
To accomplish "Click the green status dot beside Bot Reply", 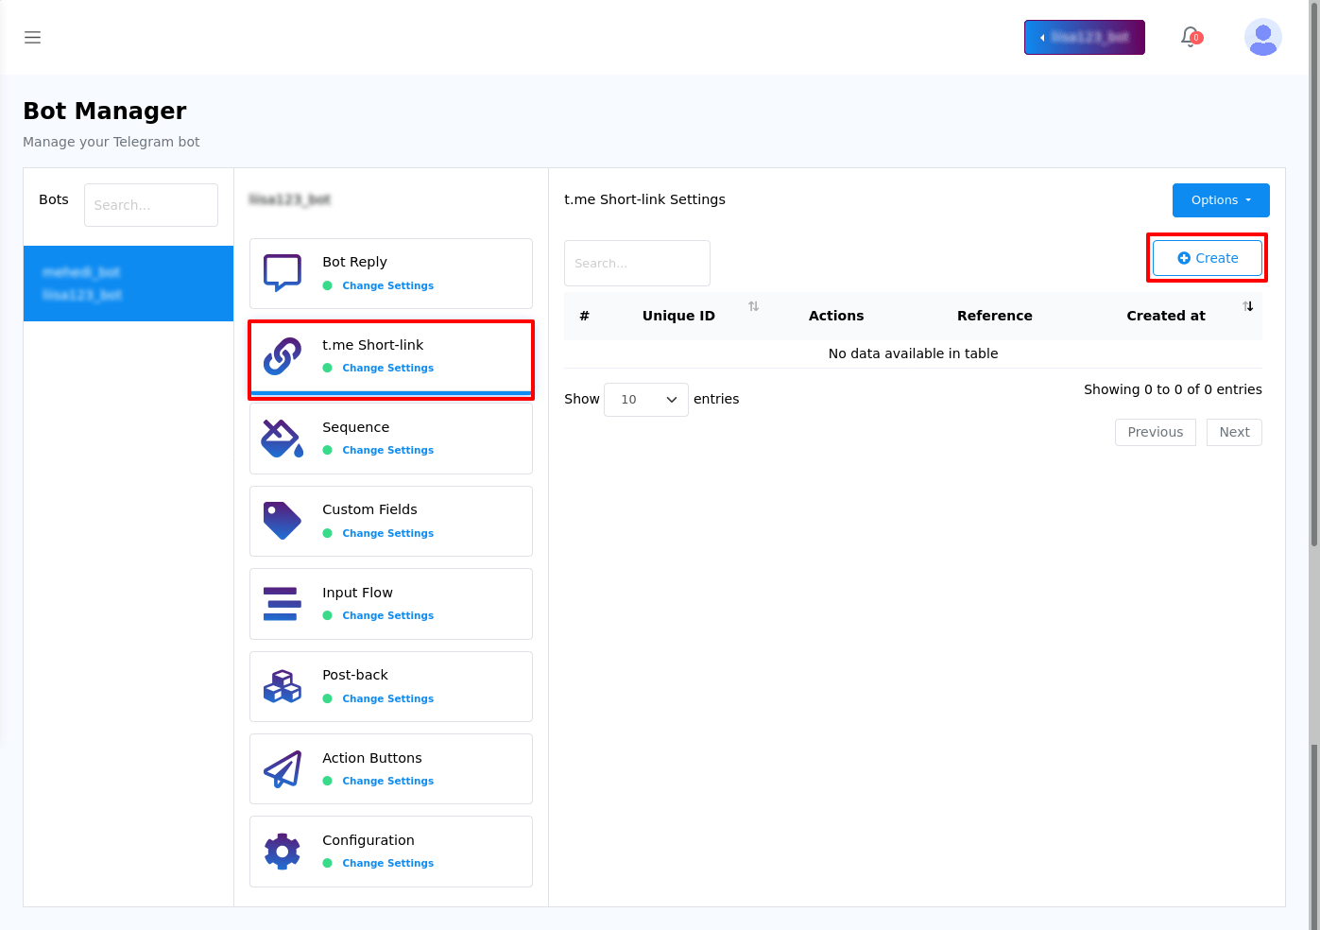I will (x=329, y=284).
